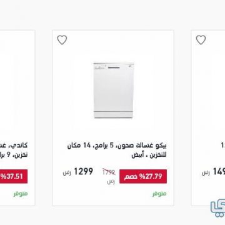Click the green متوفر label on the Candy card
Image resolution: width=225 pixels, height=225 pixels.
click(x=21, y=194)
